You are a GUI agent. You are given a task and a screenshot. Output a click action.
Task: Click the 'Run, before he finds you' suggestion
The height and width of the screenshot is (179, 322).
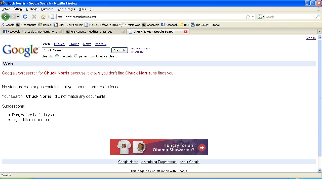click(33, 115)
